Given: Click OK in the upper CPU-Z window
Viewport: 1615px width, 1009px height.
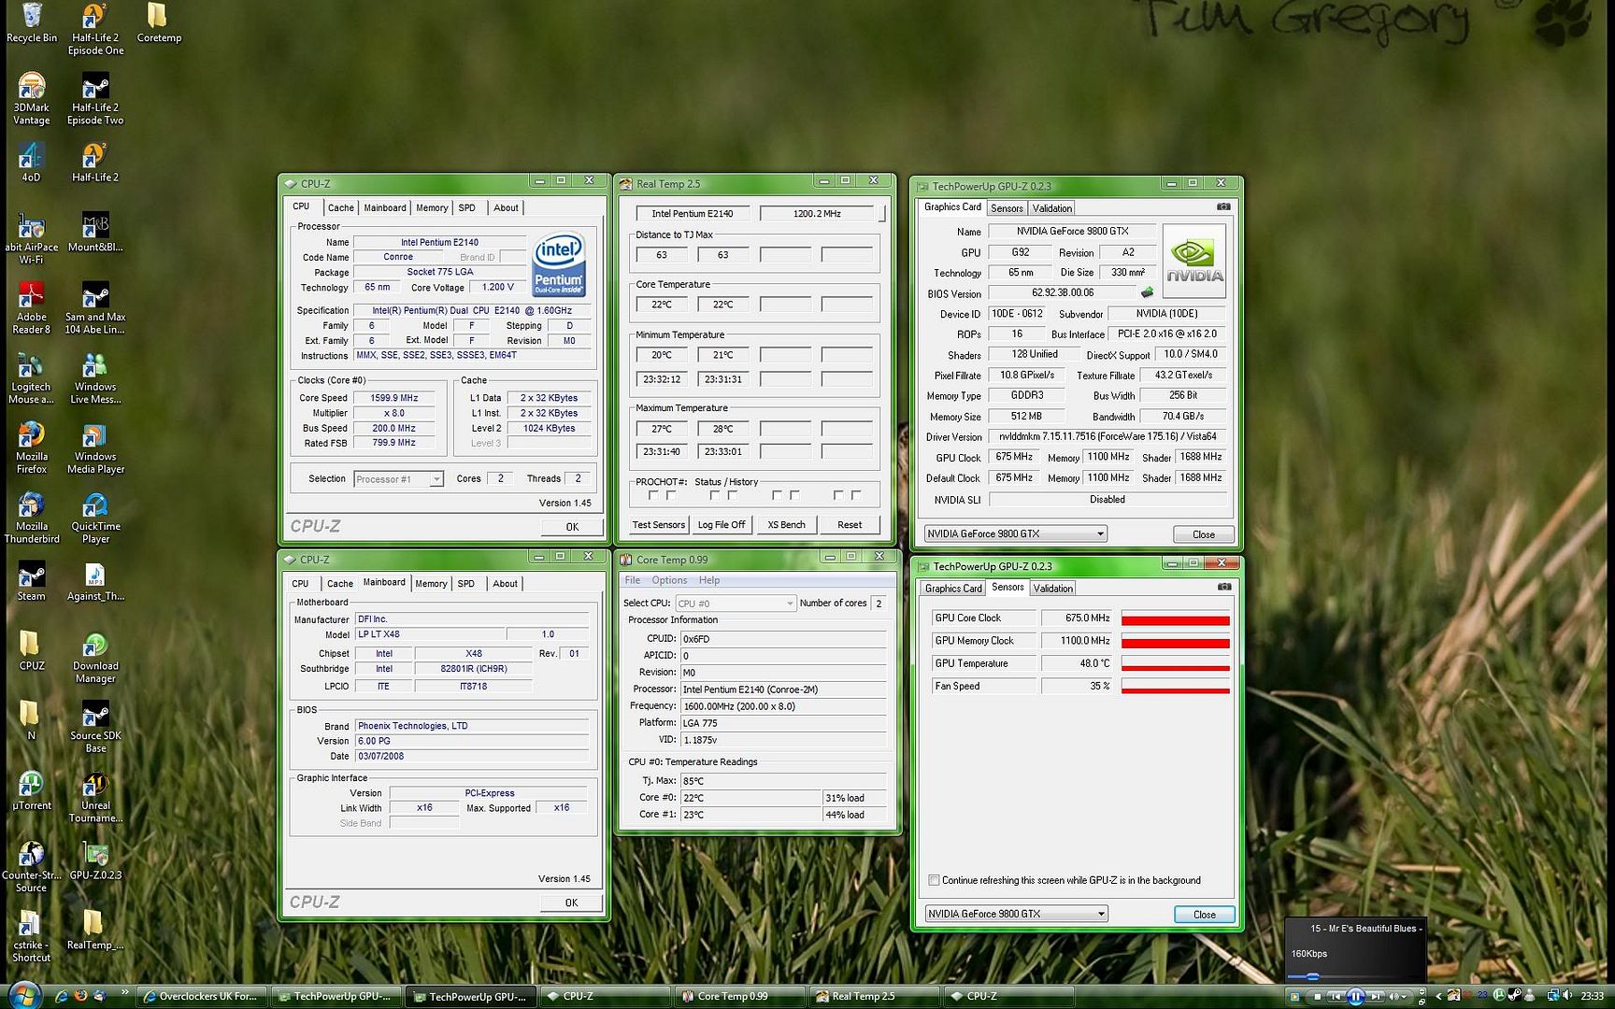Looking at the screenshot, I should click(x=572, y=527).
